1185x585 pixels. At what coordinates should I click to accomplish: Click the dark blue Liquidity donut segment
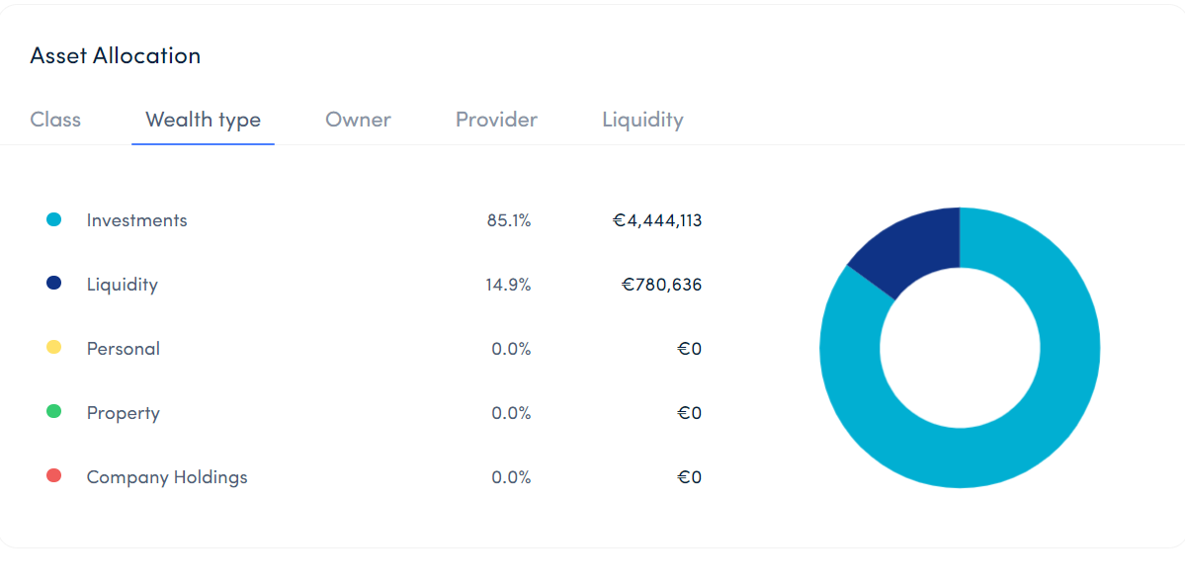pyautogui.click(x=909, y=247)
